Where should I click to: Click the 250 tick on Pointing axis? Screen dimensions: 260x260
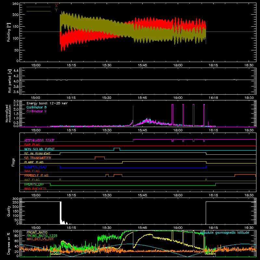(x=16, y=4)
